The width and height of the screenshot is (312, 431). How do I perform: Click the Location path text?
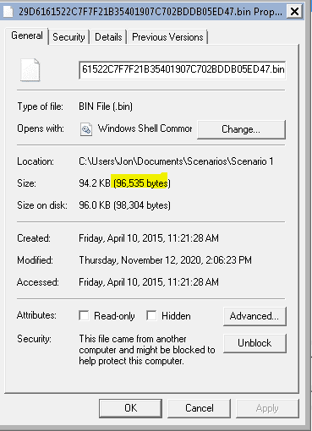pos(176,161)
